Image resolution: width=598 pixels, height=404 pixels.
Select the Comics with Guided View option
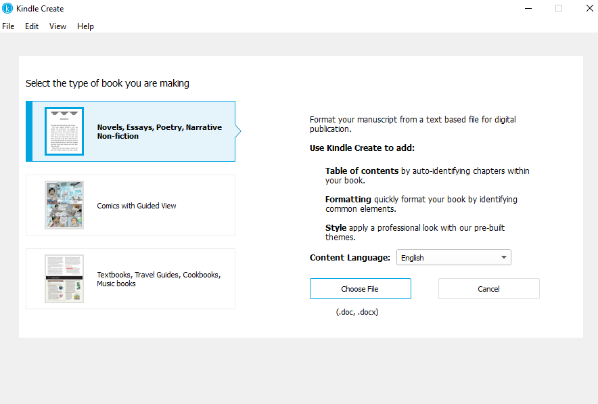tap(130, 204)
